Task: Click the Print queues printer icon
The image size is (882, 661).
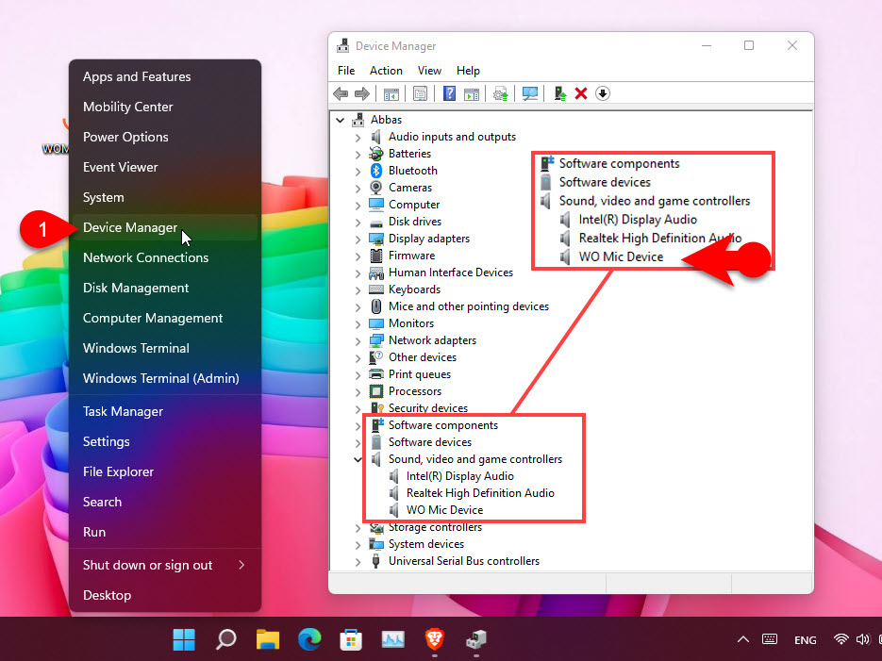Action: pos(376,374)
